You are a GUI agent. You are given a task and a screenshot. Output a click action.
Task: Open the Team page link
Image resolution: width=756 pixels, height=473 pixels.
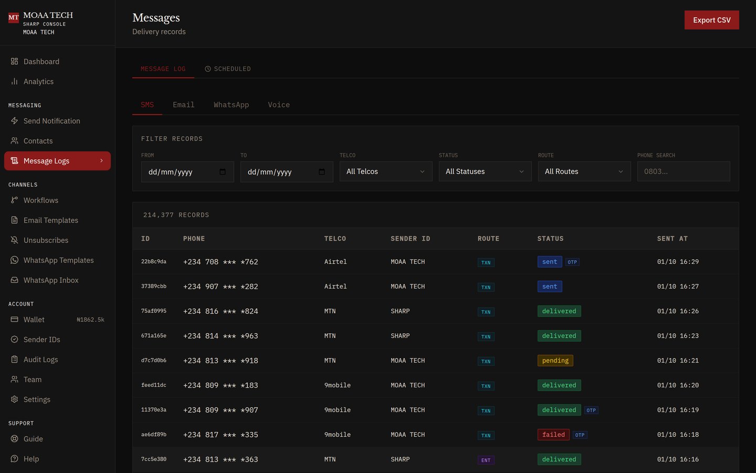[58, 379]
